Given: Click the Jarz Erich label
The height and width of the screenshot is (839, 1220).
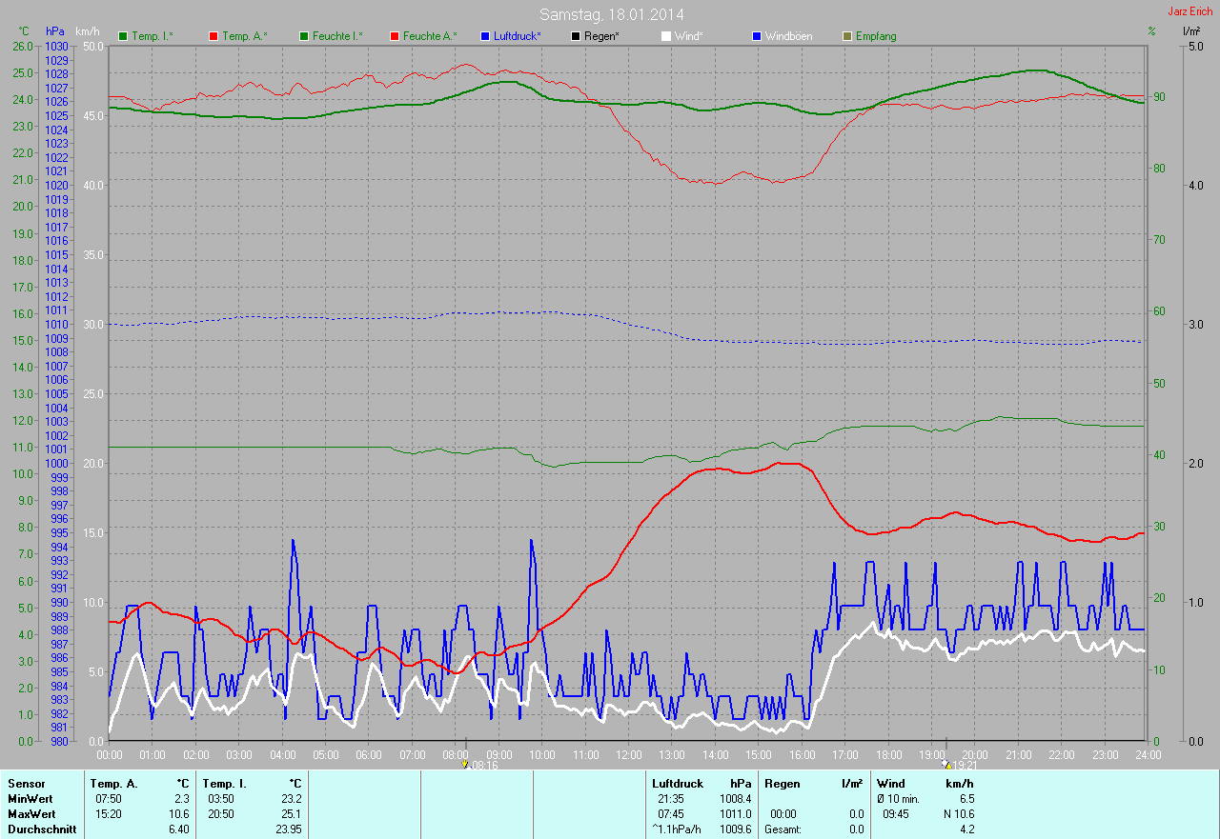Looking at the screenshot, I should [x=1190, y=11].
